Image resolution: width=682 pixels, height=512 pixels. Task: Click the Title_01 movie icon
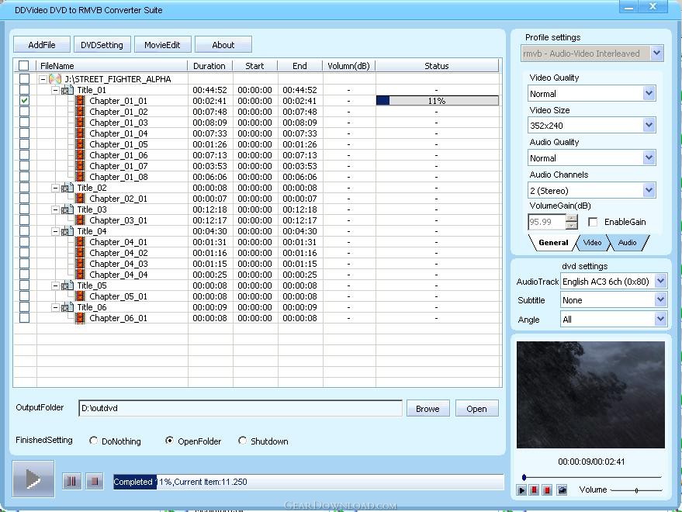click(x=68, y=90)
